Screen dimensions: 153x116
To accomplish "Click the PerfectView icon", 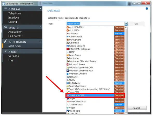I will (68, 83).
